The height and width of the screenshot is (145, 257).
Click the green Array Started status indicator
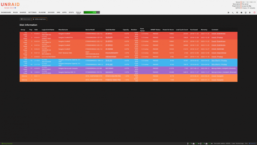[x=7, y=143]
